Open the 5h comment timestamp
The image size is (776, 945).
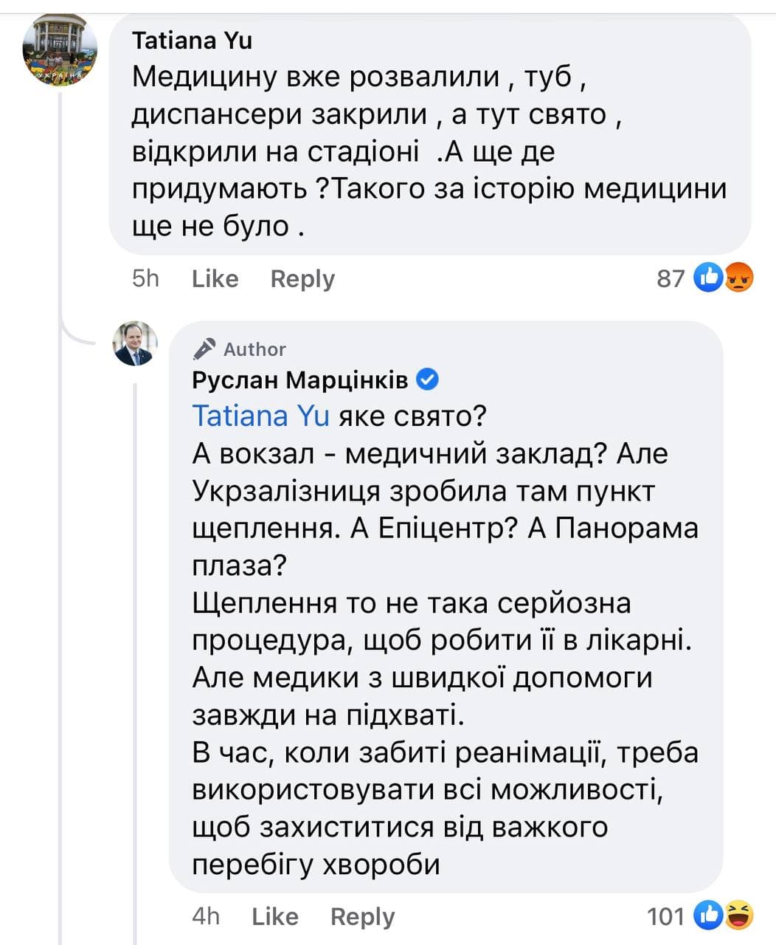click(x=145, y=278)
